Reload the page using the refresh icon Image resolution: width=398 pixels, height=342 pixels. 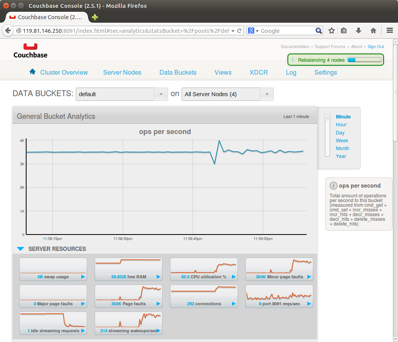(x=239, y=31)
